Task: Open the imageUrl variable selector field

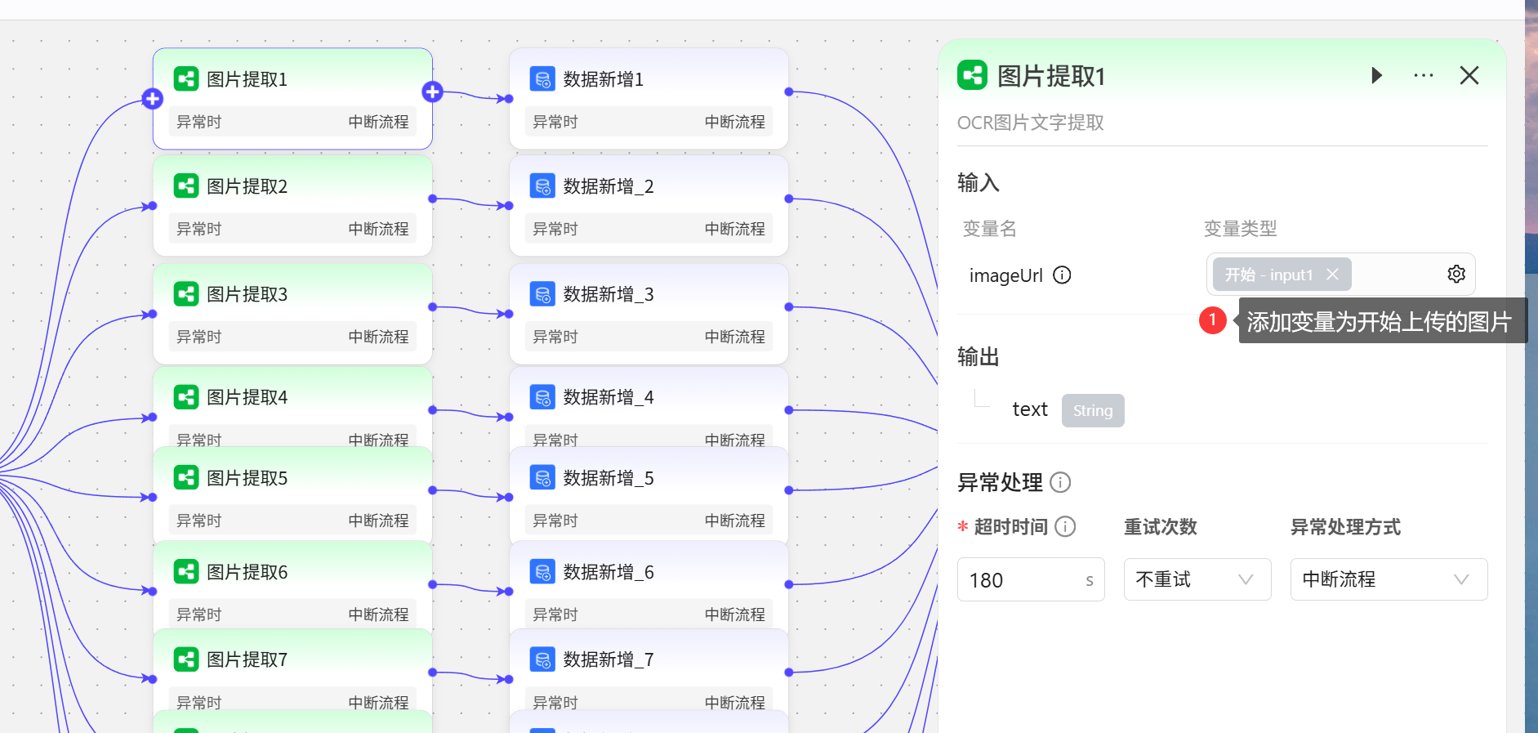Action: [x=1397, y=275]
